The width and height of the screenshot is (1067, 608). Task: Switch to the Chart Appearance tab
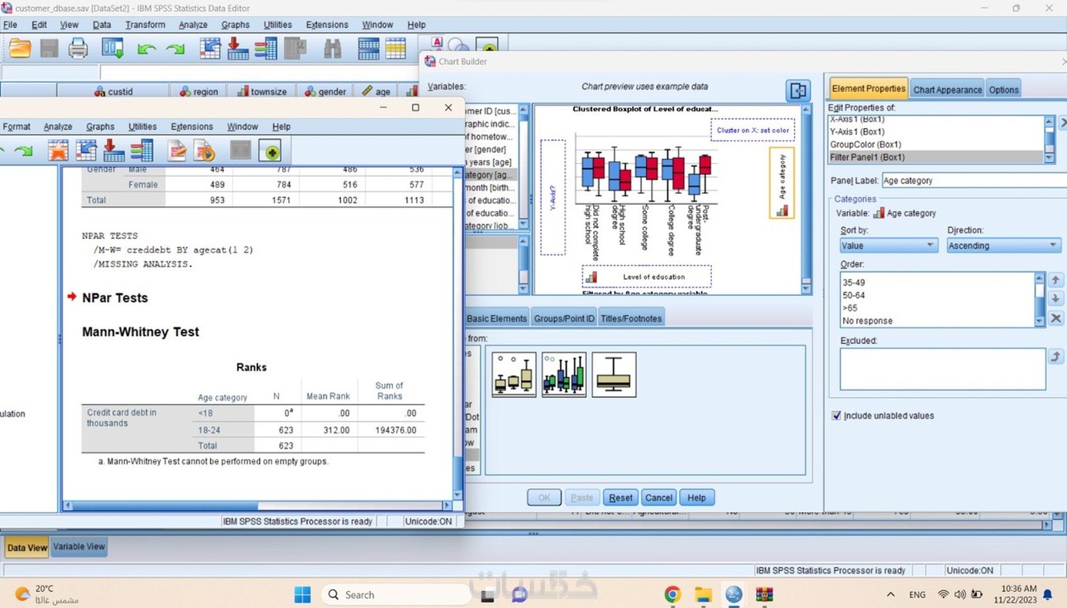pyautogui.click(x=947, y=90)
